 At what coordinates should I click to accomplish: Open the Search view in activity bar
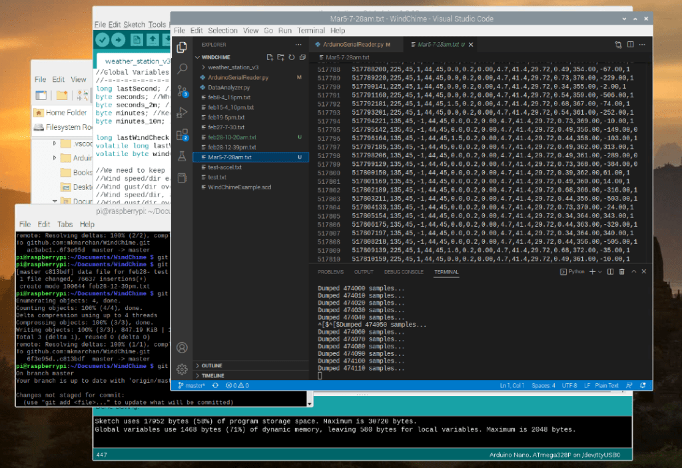pos(182,69)
